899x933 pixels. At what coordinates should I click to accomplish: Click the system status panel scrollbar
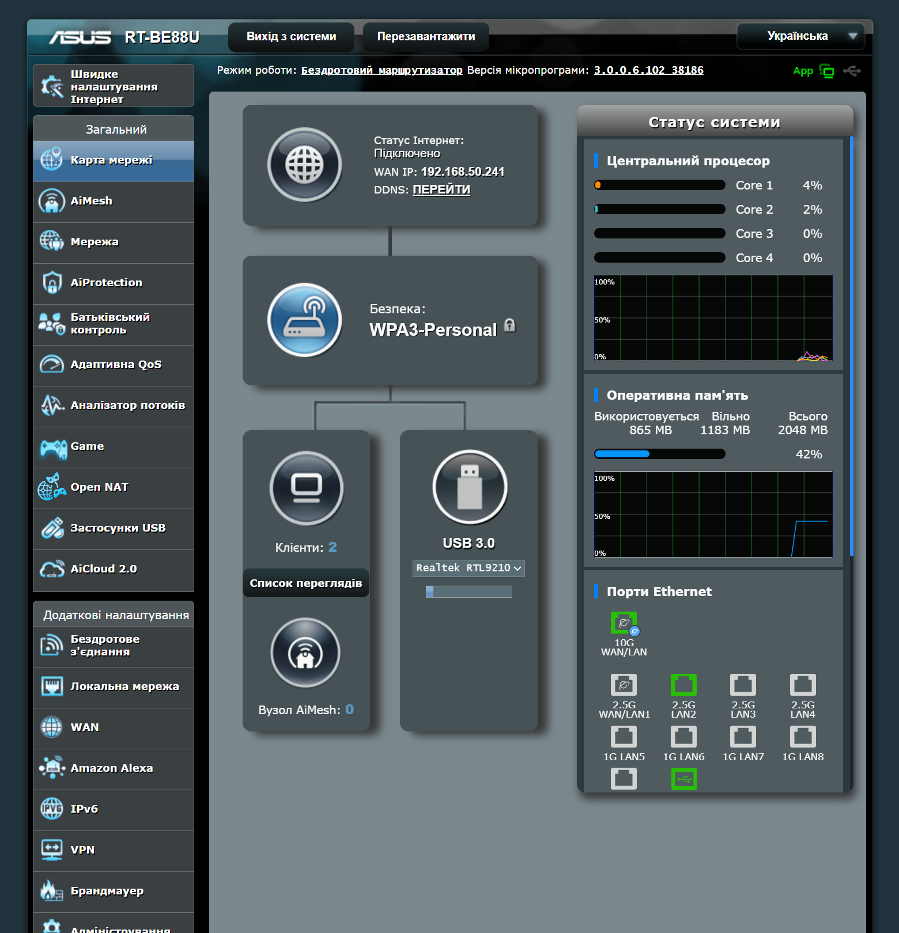852,347
